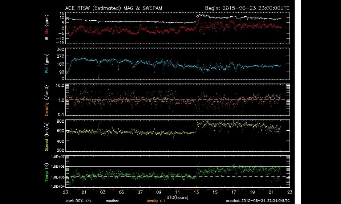Click the 21 hour tick label on time axis
The width and height of the screenshot is (341, 204).
pos(271,192)
